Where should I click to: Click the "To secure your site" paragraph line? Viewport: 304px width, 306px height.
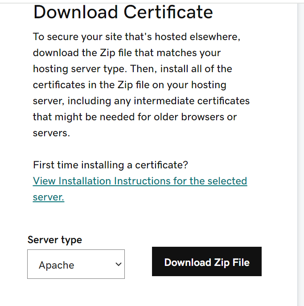[x=136, y=37]
